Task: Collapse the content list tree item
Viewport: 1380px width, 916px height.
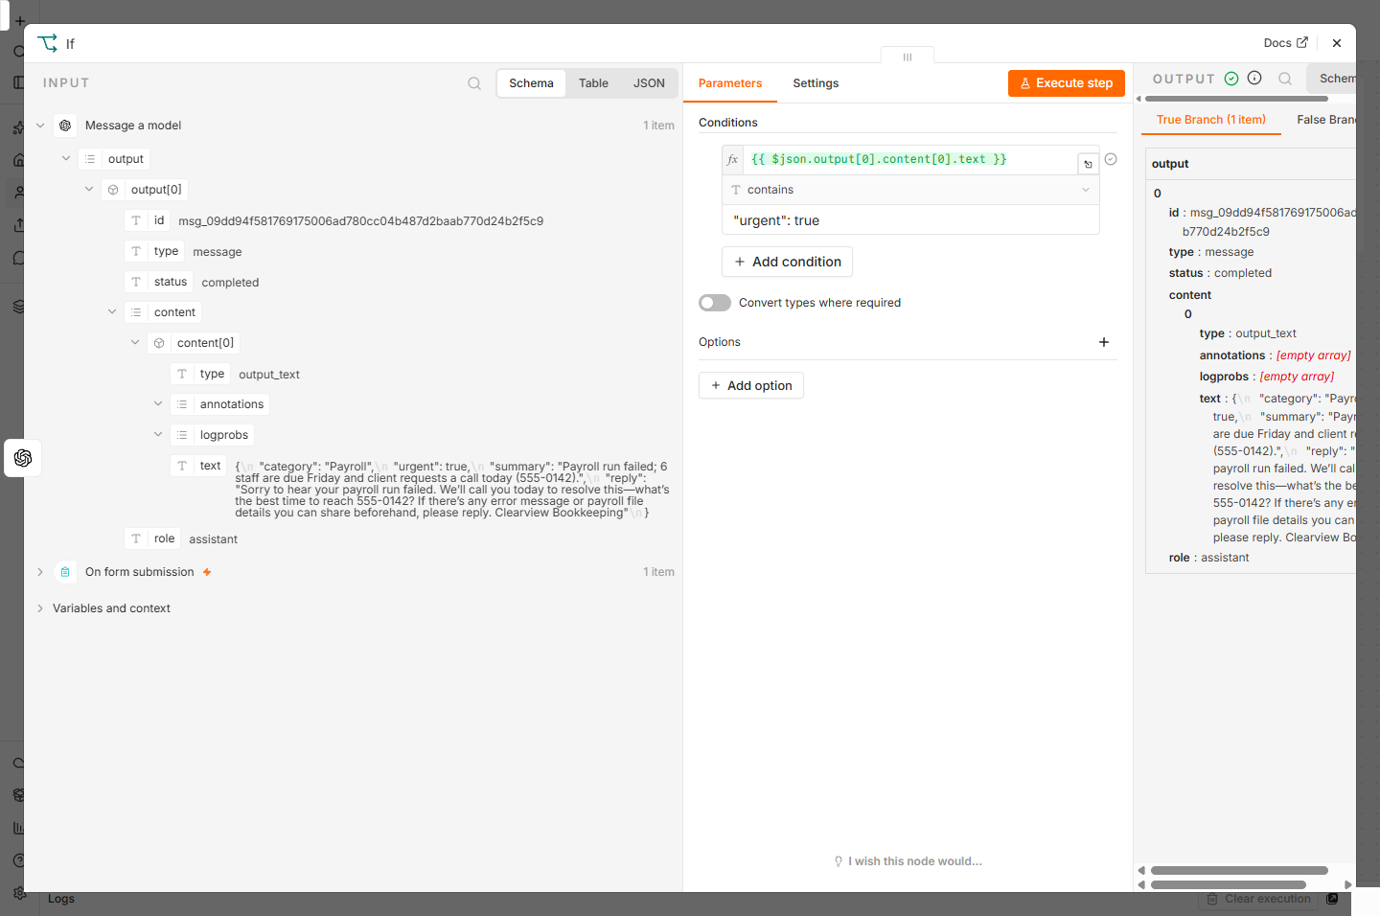Action: coord(112,312)
